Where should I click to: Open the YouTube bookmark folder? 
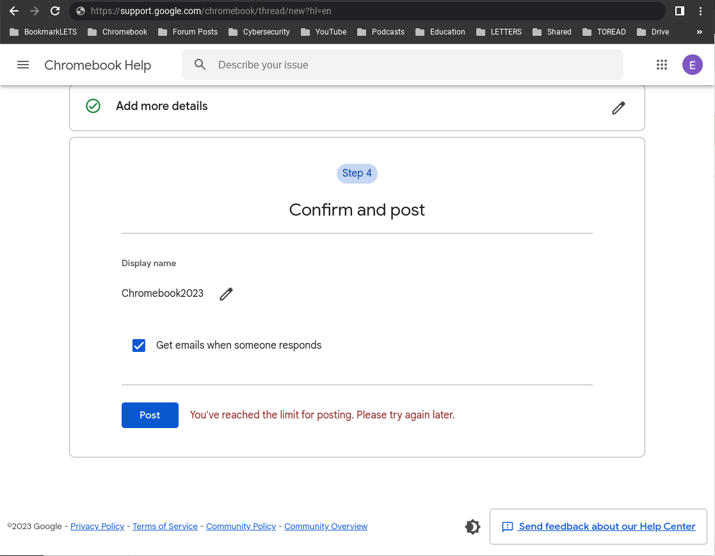point(324,32)
